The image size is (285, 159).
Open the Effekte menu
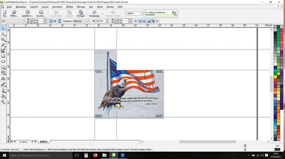(70, 7)
